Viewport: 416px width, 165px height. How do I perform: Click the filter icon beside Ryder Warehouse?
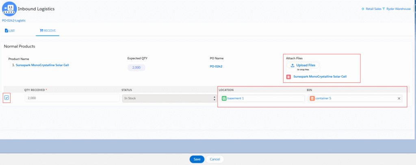(x=384, y=9)
